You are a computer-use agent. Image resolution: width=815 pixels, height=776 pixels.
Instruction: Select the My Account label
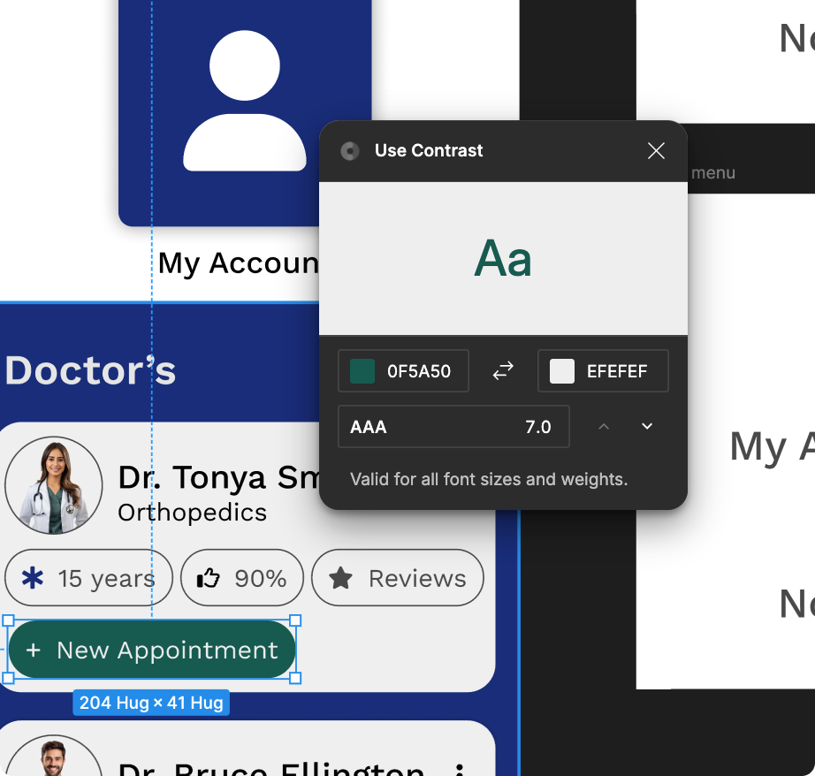(238, 263)
